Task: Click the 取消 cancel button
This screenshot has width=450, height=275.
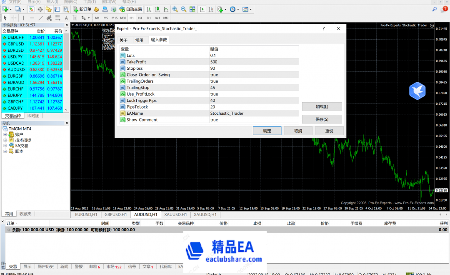Action: 298,131
